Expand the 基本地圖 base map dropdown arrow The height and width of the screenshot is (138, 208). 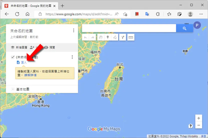[13, 89]
